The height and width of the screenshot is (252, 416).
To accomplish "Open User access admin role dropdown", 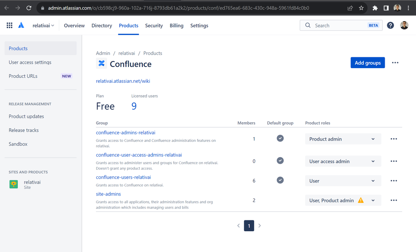I will click(x=343, y=161).
